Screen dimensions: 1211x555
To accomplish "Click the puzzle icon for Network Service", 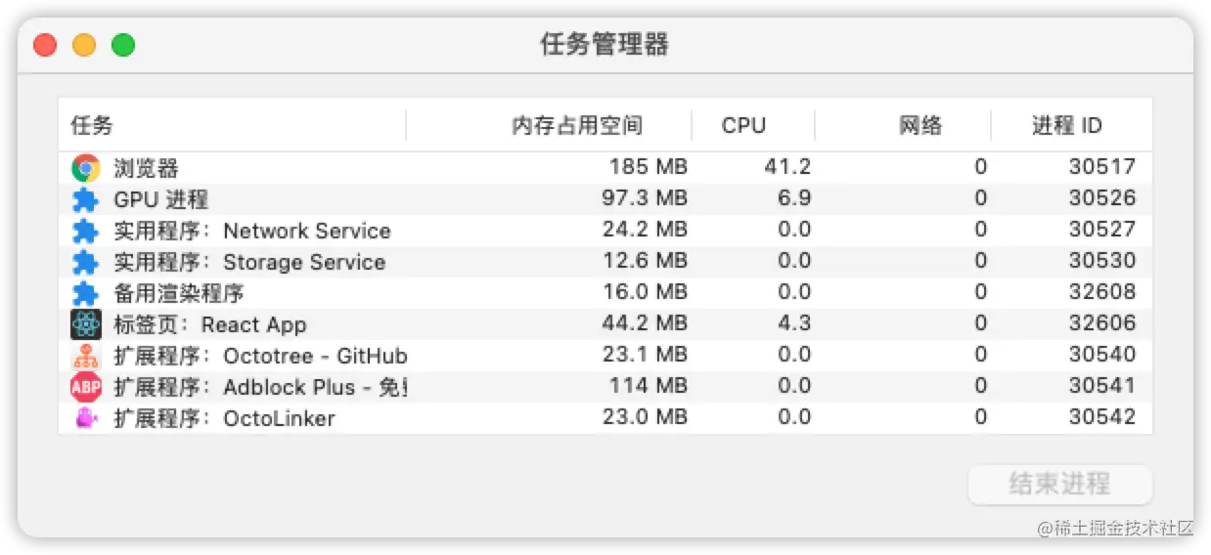I will pos(86,231).
